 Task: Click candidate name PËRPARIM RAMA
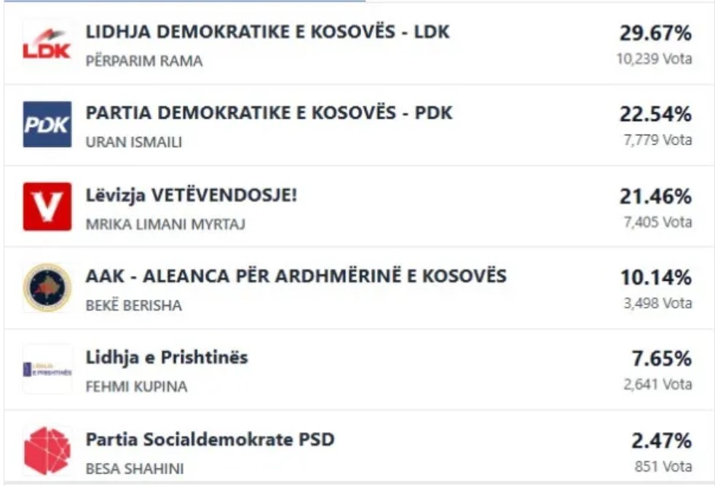(x=144, y=61)
